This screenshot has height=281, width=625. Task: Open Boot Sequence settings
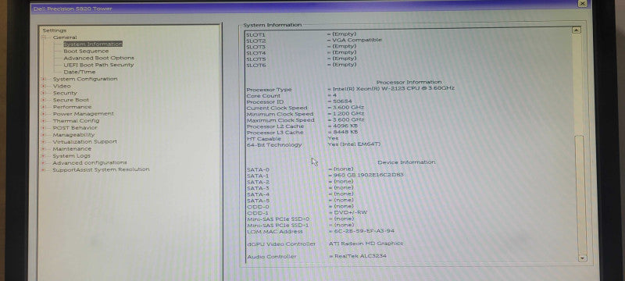pyautogui.click(x=86, y=51)
